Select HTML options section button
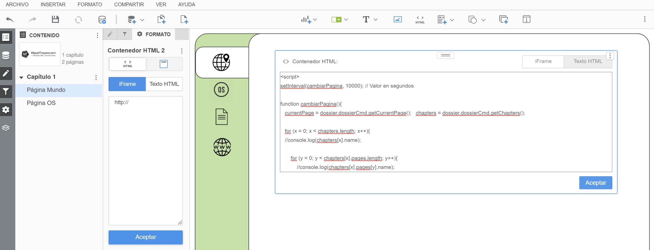 (127, 64)
